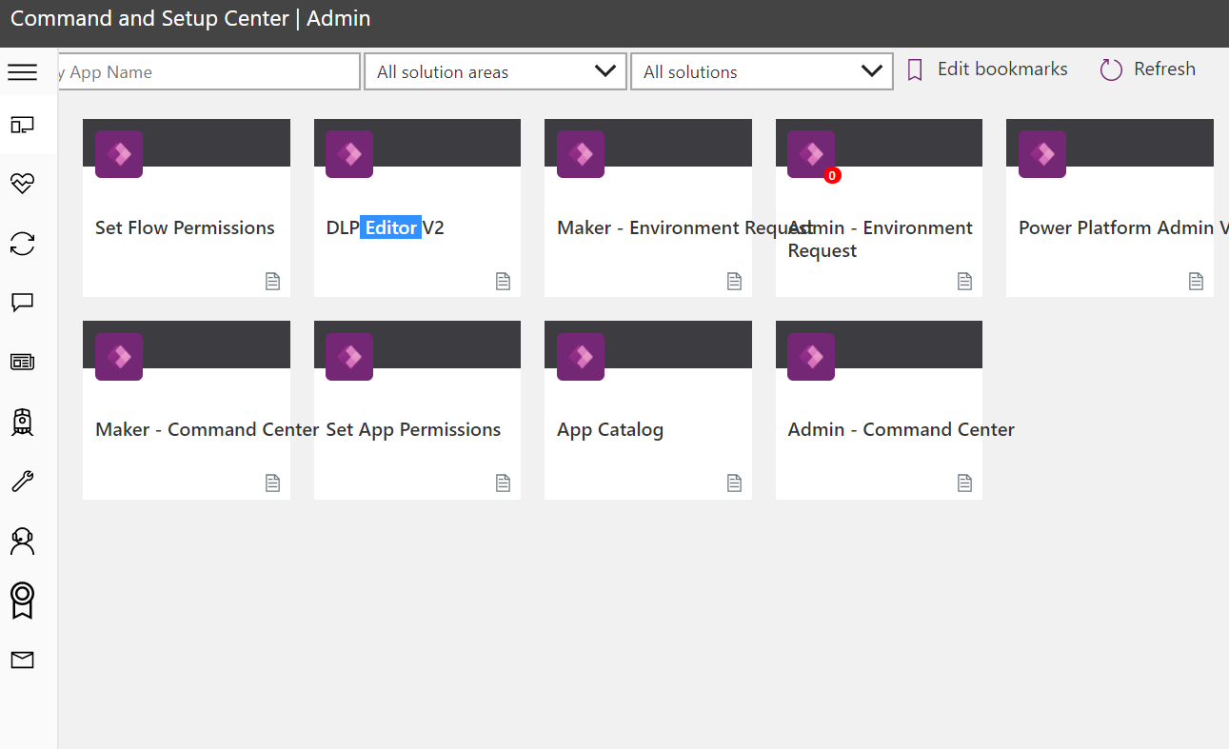
Task: Expand the All solutions dropdown
Action: click(x=762, y=70)
